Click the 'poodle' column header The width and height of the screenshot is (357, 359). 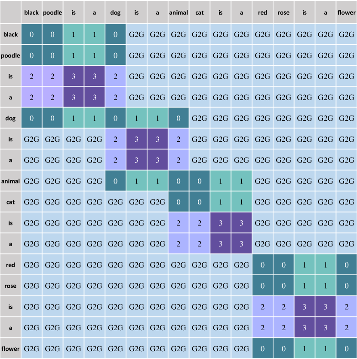52,12
